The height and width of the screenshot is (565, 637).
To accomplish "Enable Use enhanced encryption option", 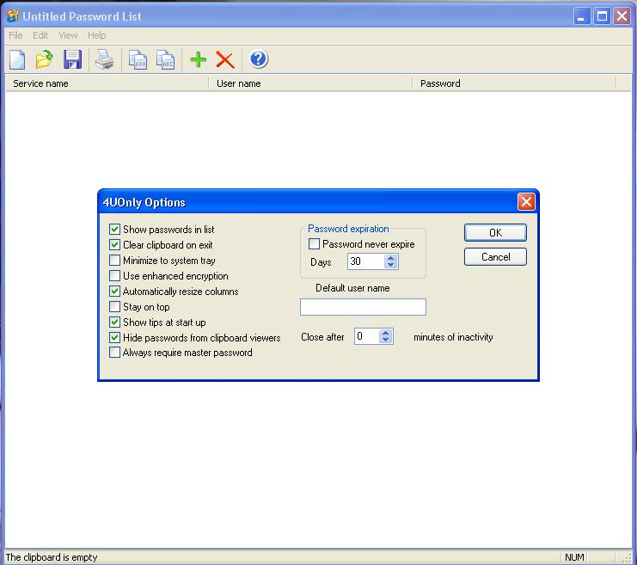I will click(114, 275).
